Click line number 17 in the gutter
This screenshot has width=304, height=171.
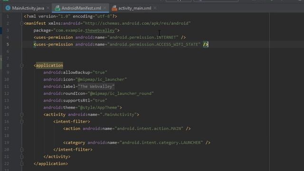(x=7, y=129)
